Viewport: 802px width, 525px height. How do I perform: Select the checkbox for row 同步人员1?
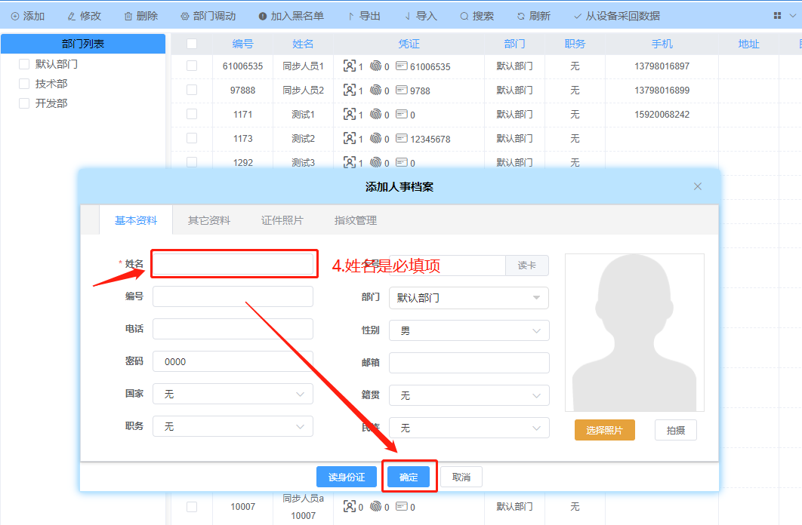tap(191, 66)
